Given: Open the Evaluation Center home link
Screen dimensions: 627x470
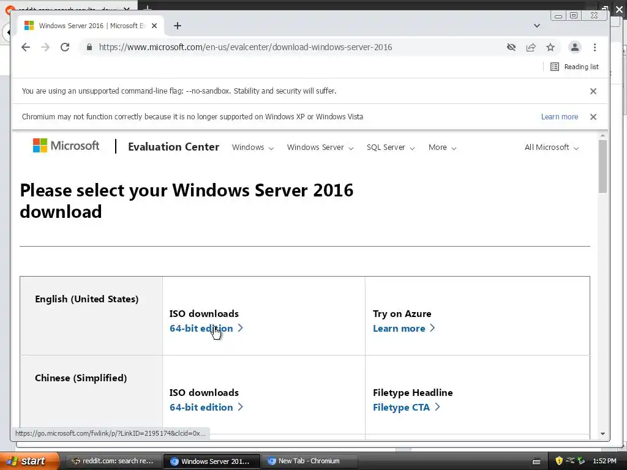Looking at the screenshot, I should (173, 147).
